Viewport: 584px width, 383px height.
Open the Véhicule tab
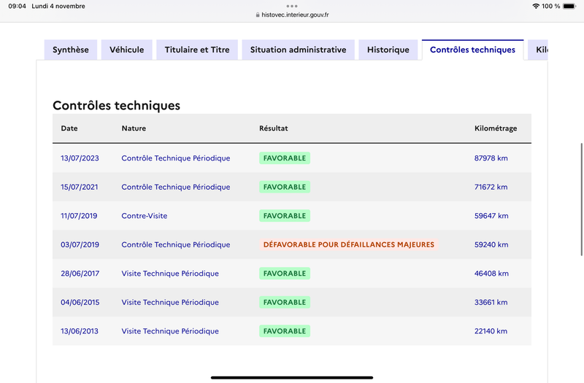[x=126, y=50]
